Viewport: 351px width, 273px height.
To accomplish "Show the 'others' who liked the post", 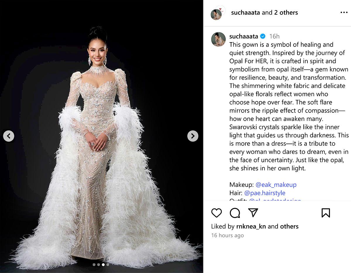I will pyautogui.click(x=289, y=226).
